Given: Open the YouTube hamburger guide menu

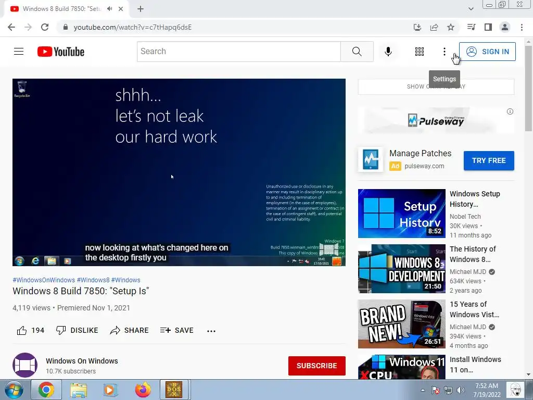Looking at the screenshot, I should 19,52.
